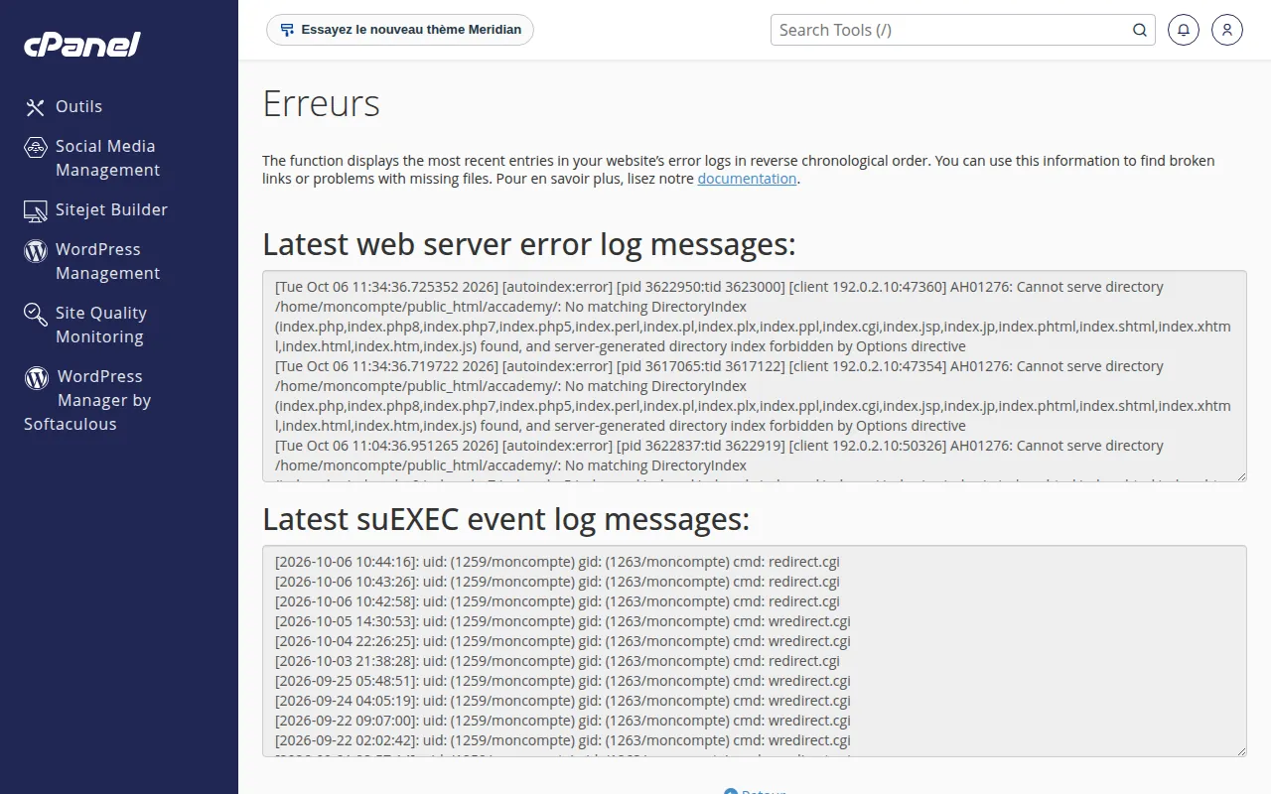
Task: Open the notifications bell
Action: 1184,30
